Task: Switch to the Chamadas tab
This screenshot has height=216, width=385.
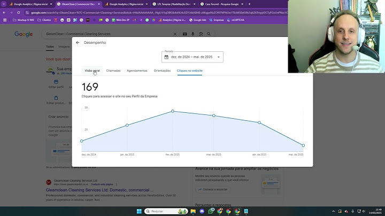Action: click(113, 71)
